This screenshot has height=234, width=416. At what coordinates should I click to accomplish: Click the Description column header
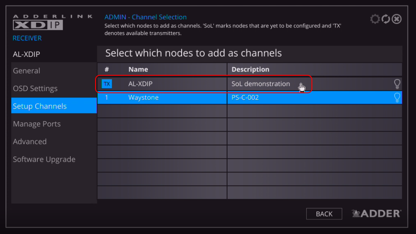pos(250,69)
